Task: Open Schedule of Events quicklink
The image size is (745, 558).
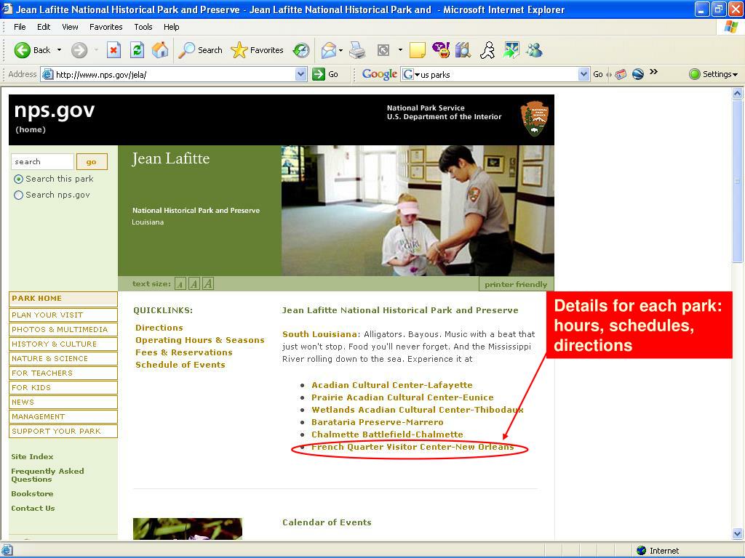Action: coord(180,365)
